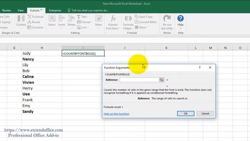Open the Content tool icon
Image resolution: width=250 pixels, height=141 pixels.
coord(21,18)
